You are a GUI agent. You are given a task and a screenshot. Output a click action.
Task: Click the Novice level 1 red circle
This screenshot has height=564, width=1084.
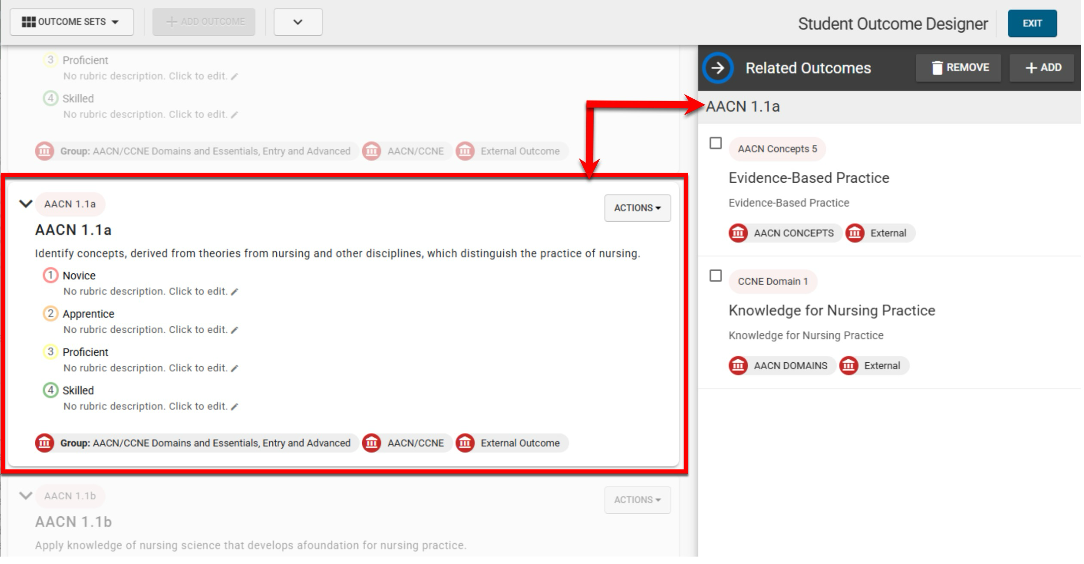point(50,276)
